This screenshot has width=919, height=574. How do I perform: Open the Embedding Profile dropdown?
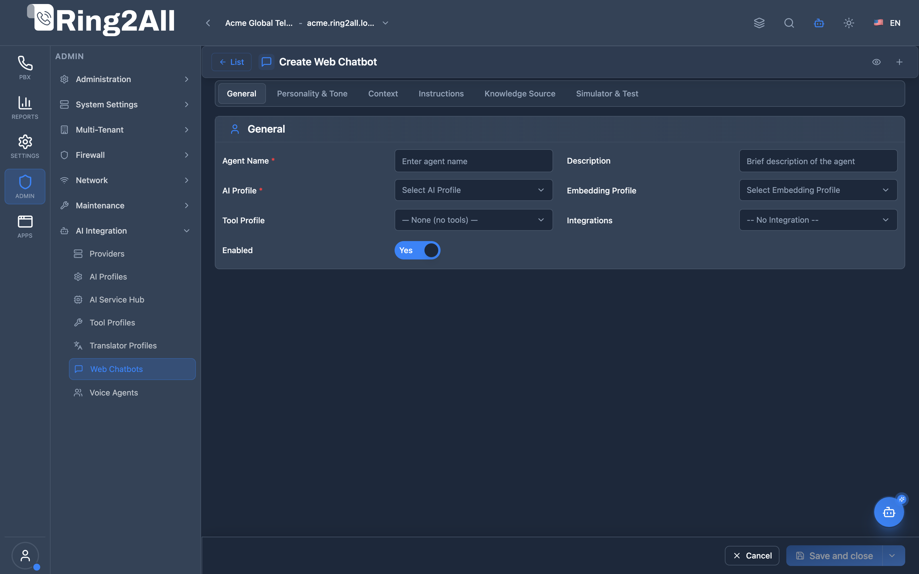pyautogui.click(x=818, y=190)
